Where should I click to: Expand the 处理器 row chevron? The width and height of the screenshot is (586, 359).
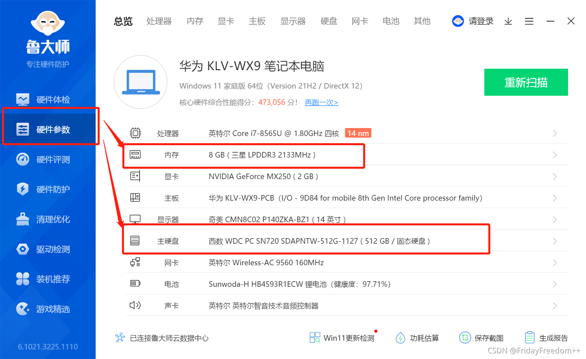click(x=555, y=133)
